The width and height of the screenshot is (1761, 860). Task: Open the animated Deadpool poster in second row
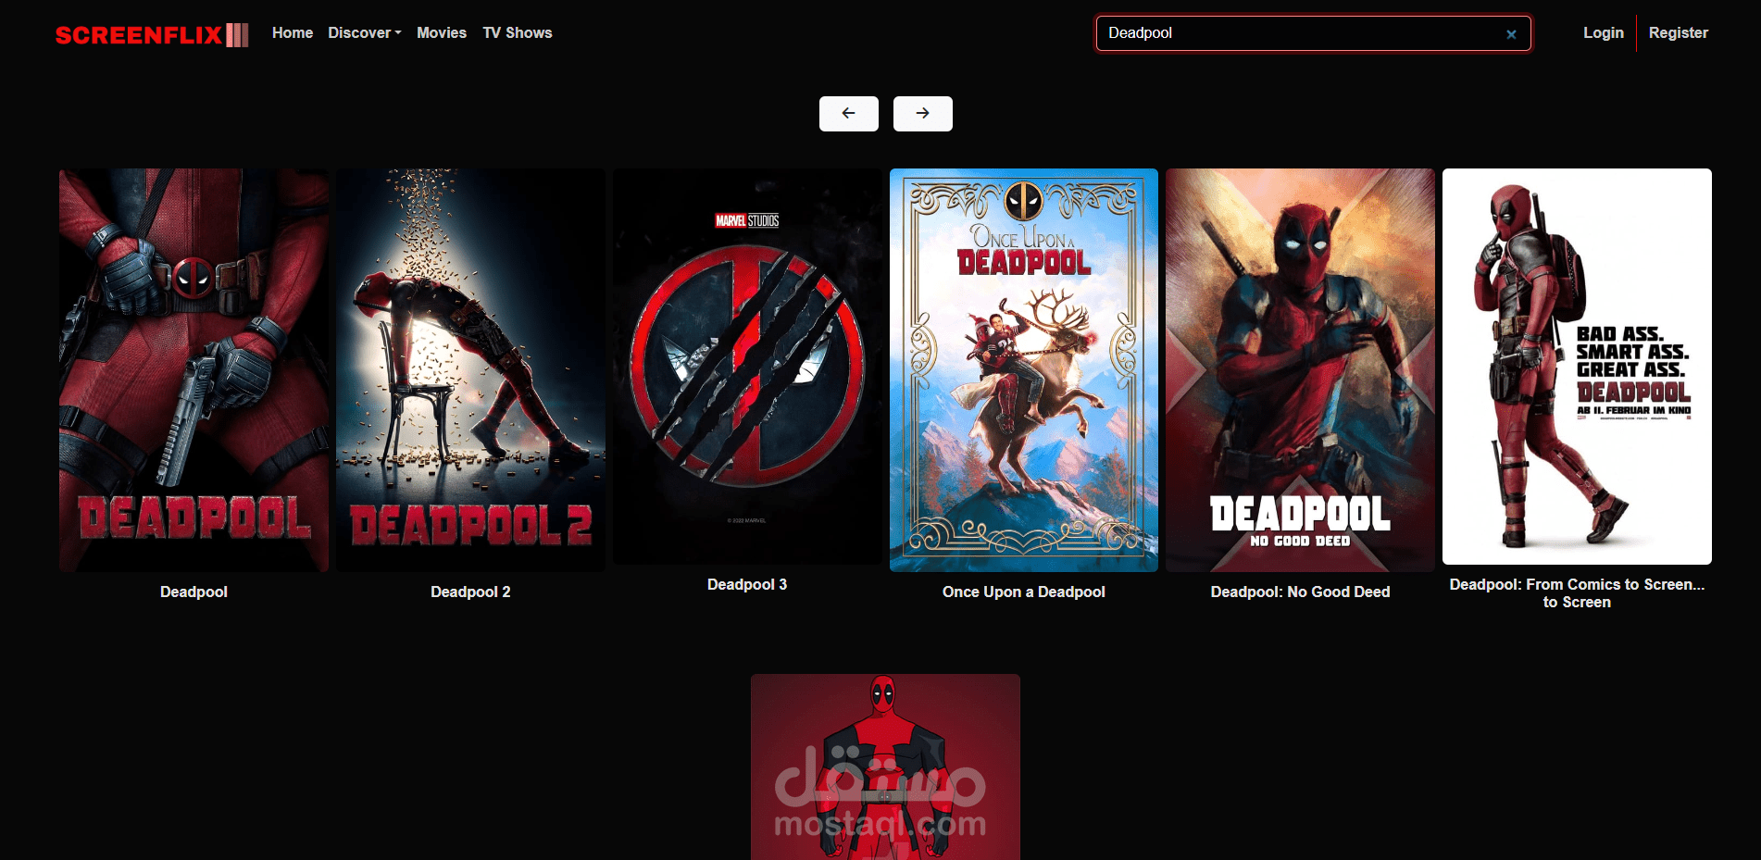coord(885,767)
